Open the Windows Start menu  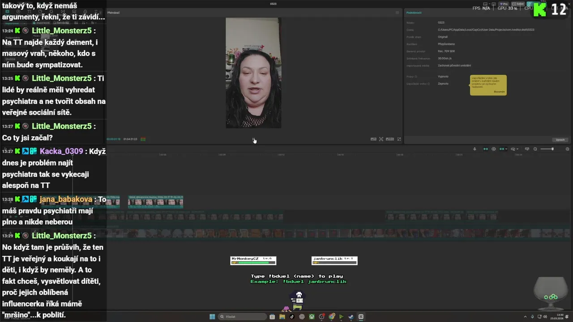pos(212,317)
